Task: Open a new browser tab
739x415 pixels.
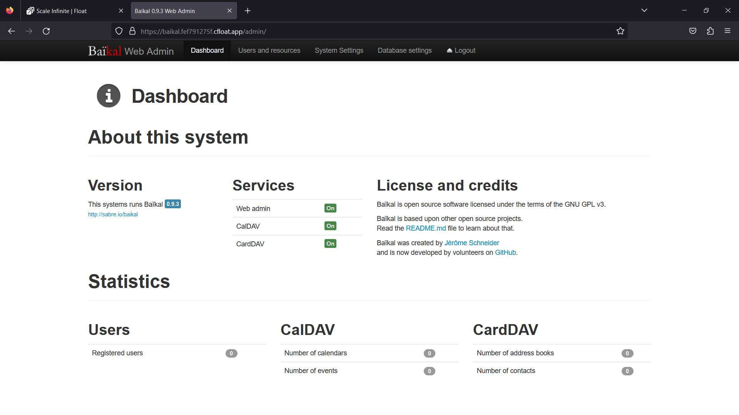Action: [x=248, y=11]
